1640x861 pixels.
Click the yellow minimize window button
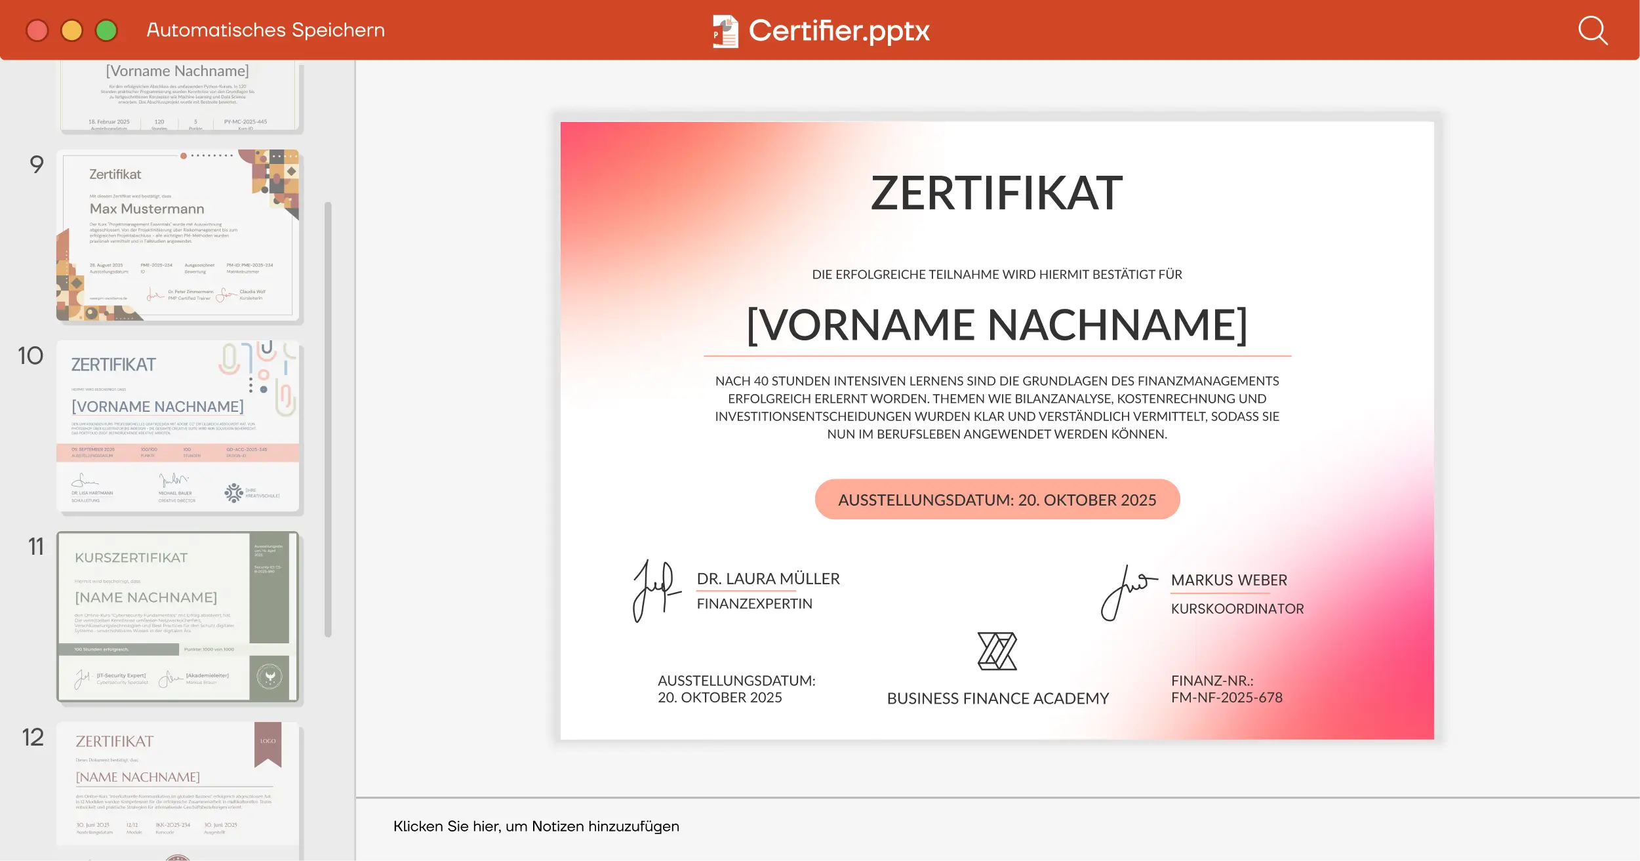pyautogui.click(x=71, y=30)
